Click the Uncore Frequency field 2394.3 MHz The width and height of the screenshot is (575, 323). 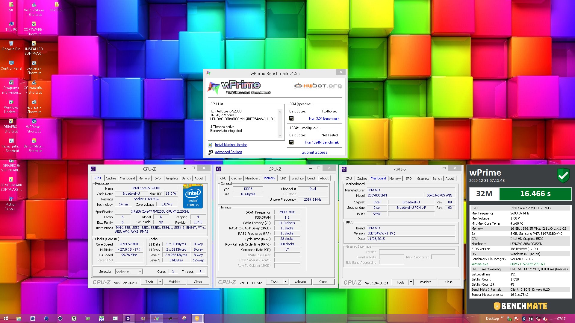[312, 199]
